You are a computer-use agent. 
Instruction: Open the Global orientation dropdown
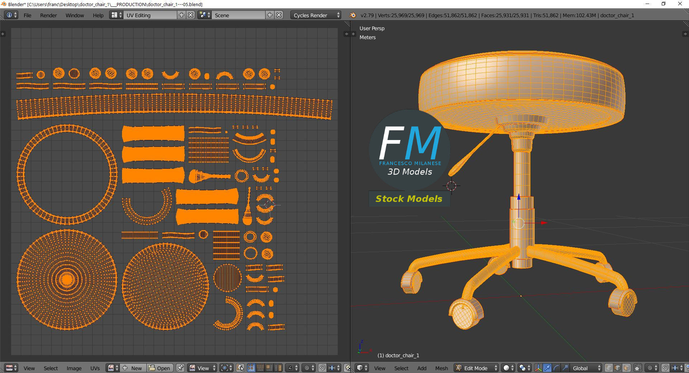(586, 368)
